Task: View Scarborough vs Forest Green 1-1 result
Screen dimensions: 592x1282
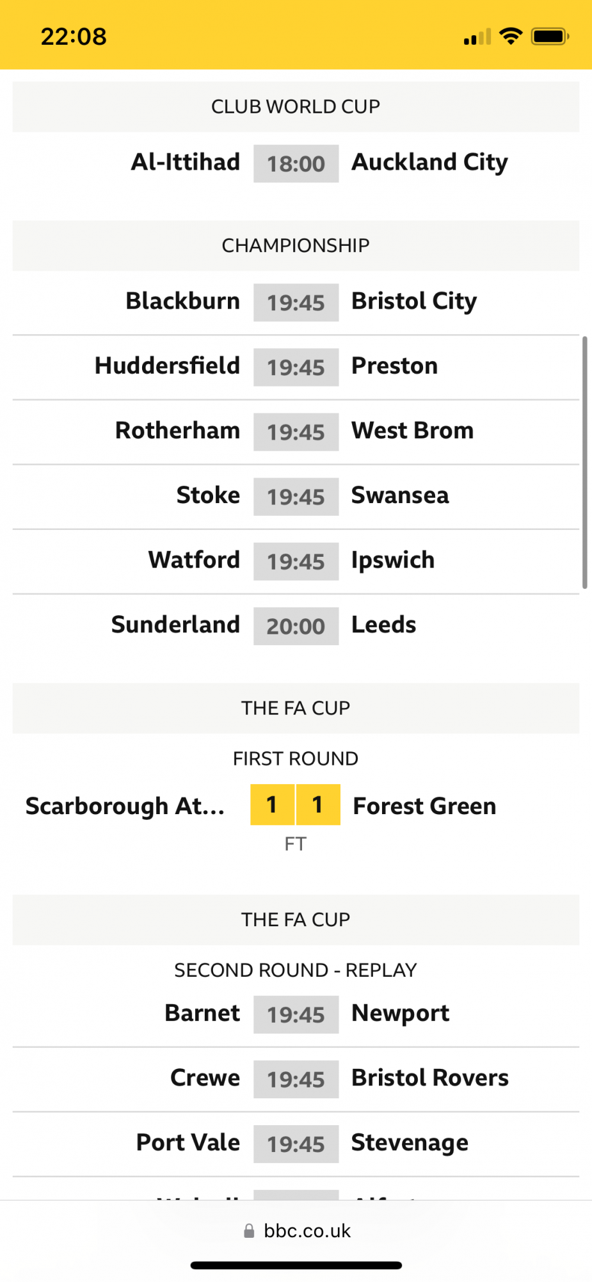Action: (x=296, y=805)
